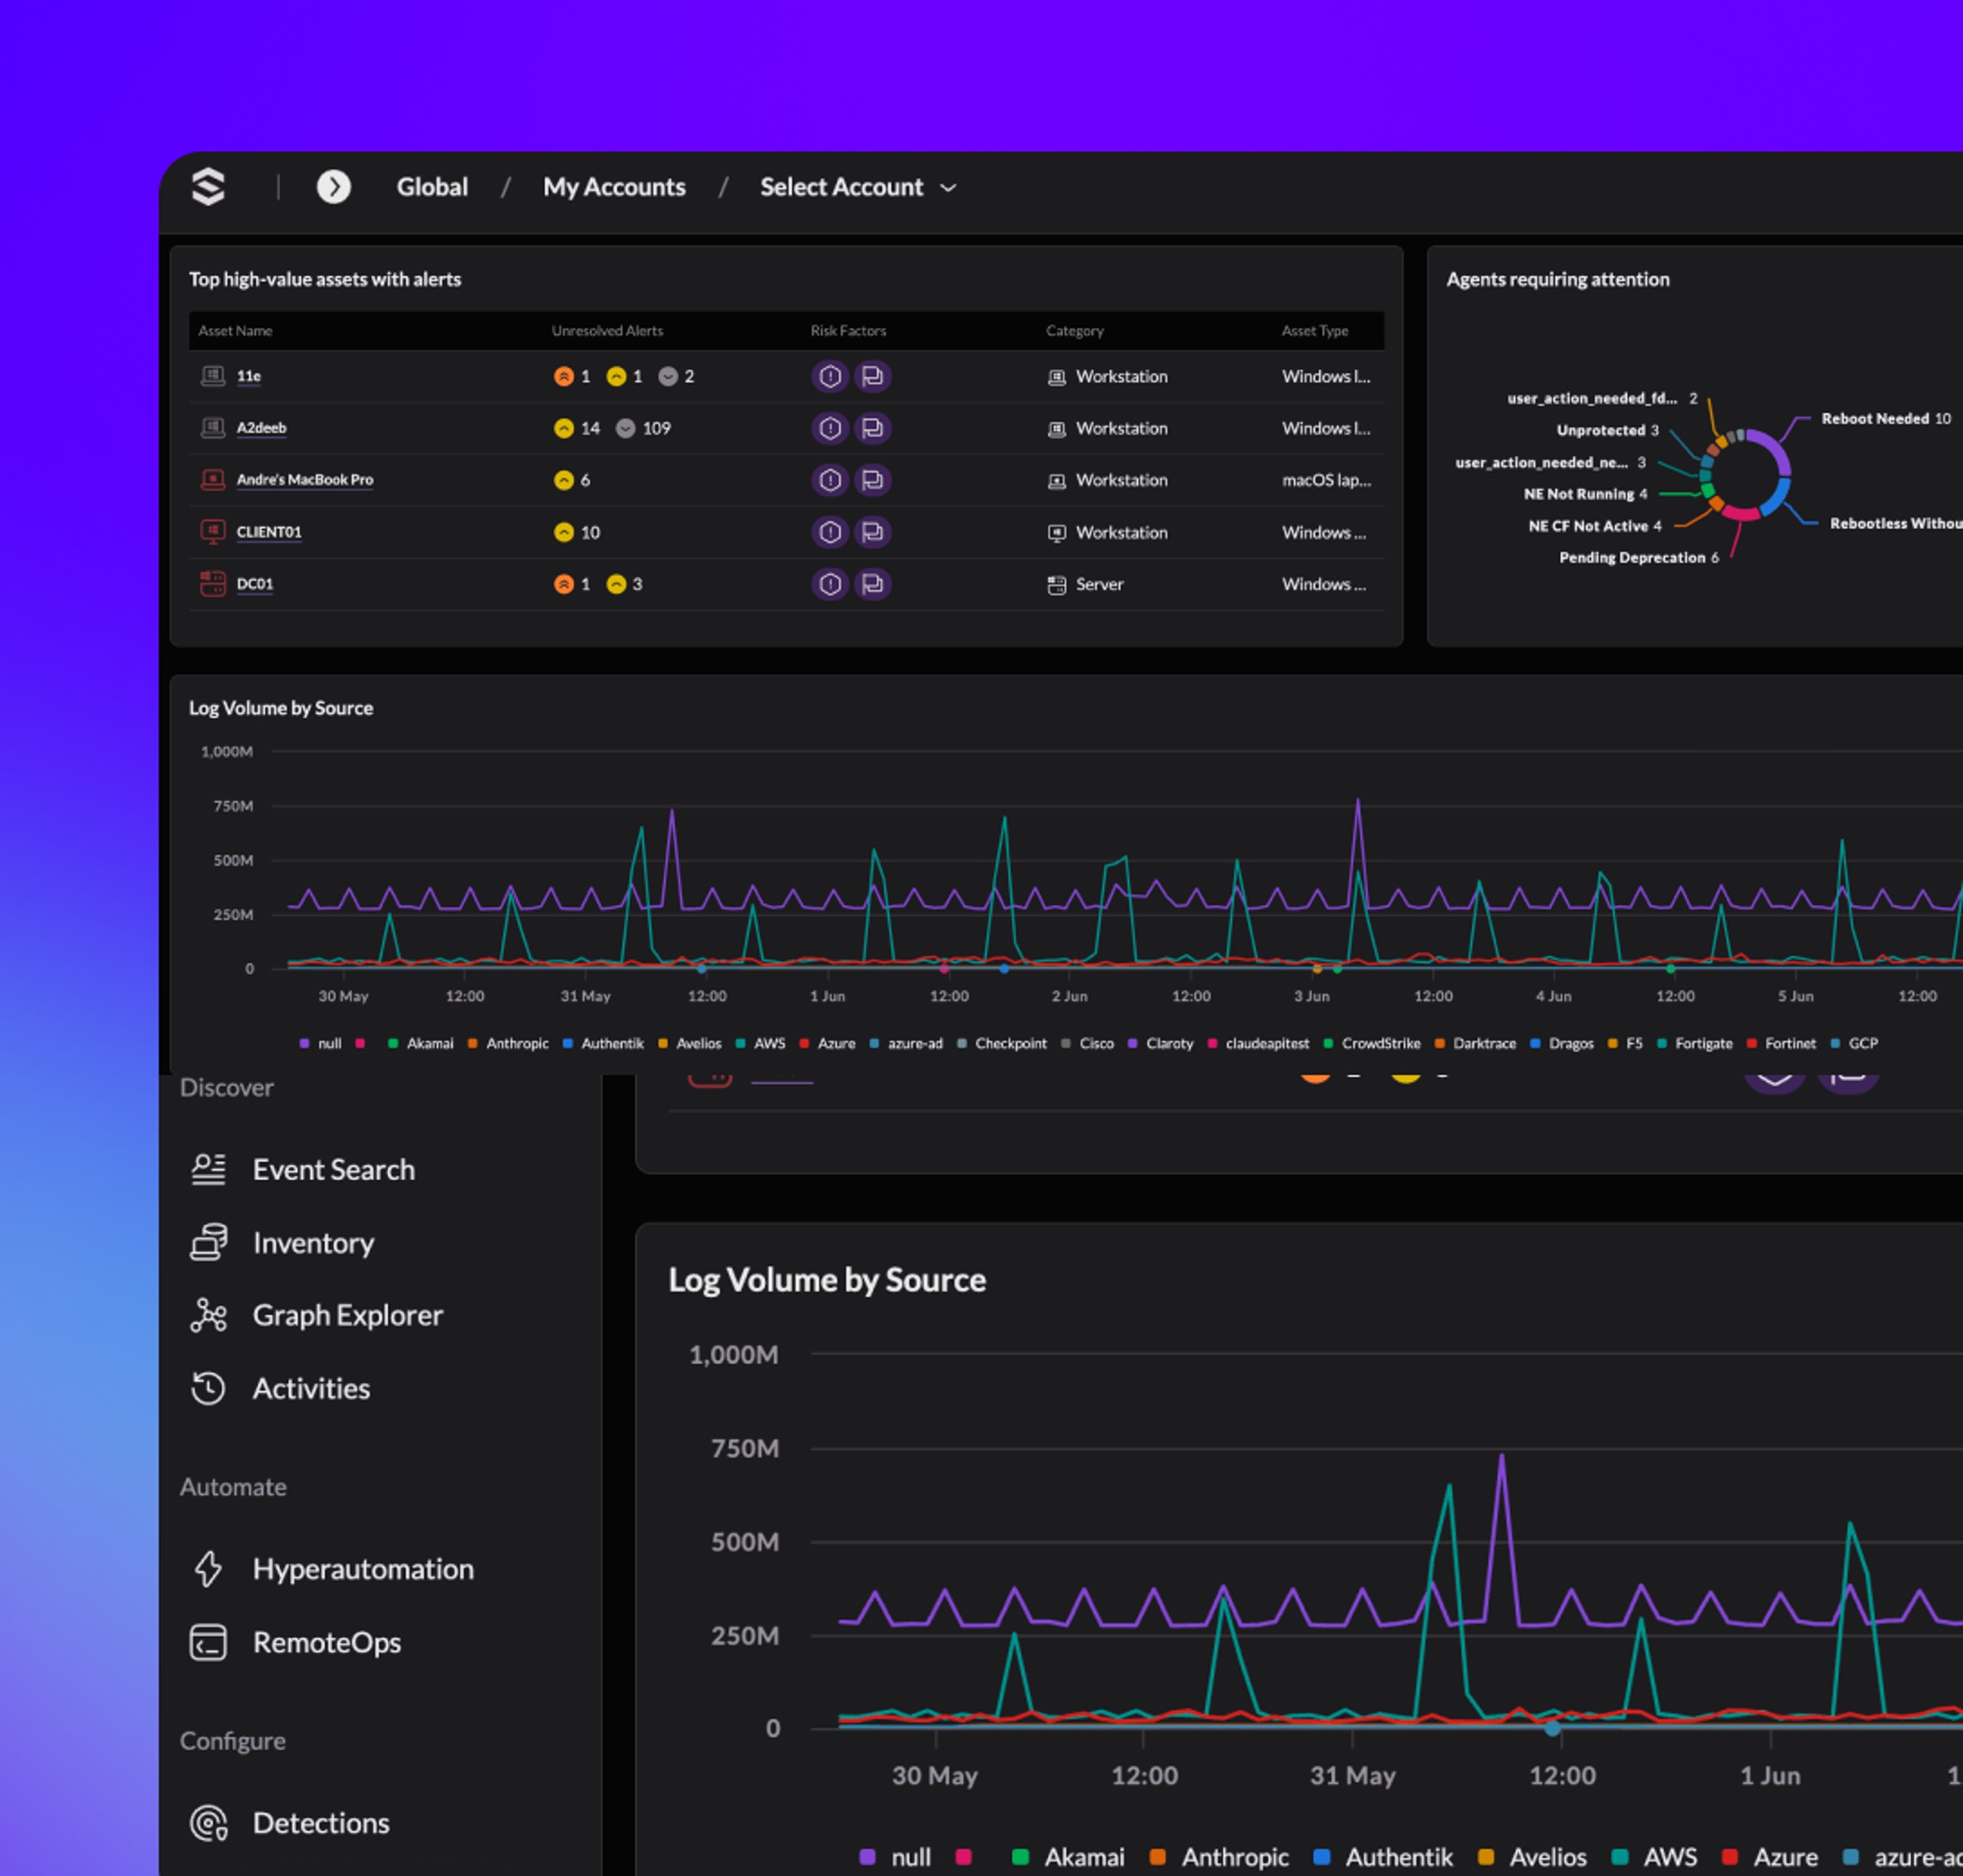Click the Workstation category icon in the A2deeb row
This screenshot has width=1963, height=1876.
point(1057,429)
